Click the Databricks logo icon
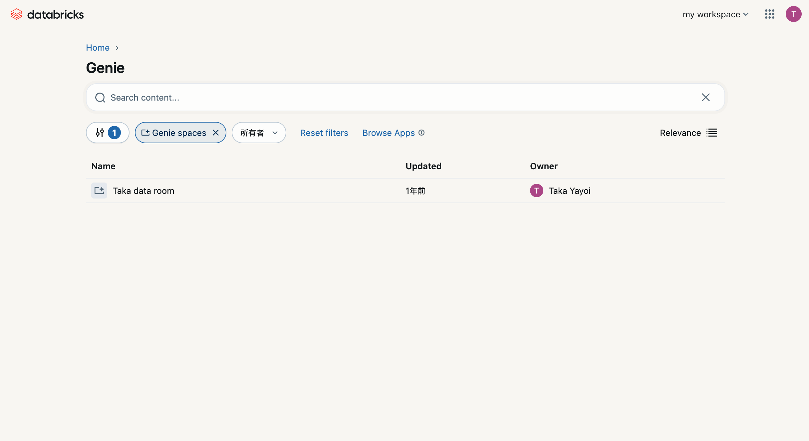 click(x=16, y=14)
